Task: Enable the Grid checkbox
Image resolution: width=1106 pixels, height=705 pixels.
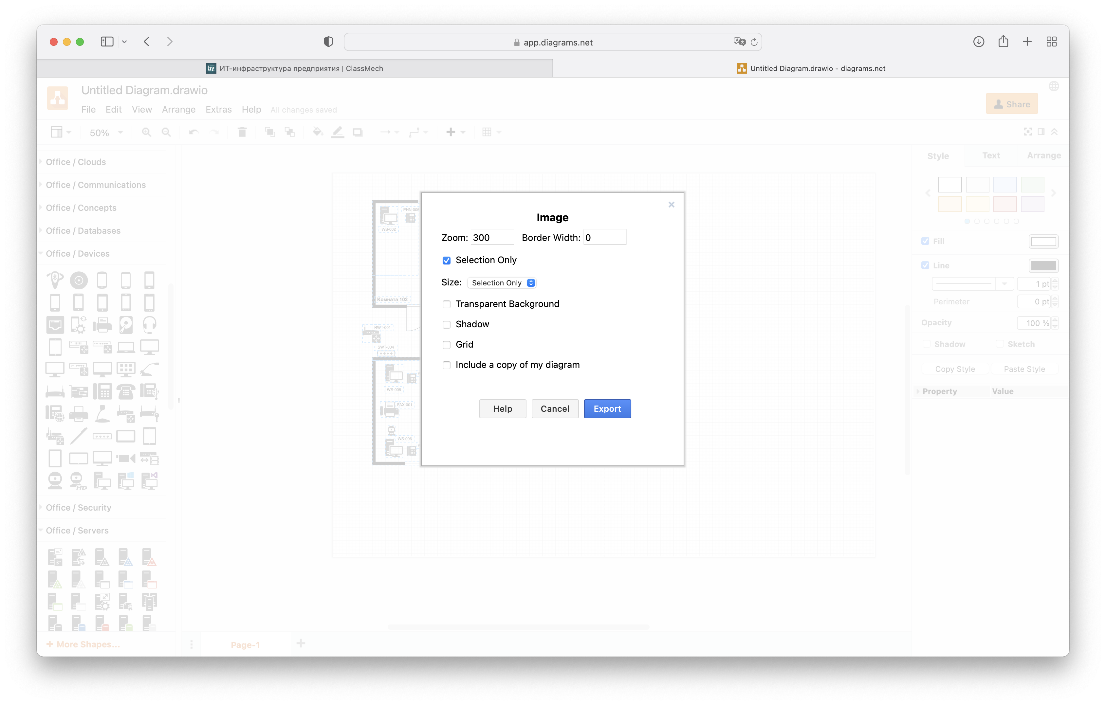Action: pyautogui.click(x=447, y=345)
